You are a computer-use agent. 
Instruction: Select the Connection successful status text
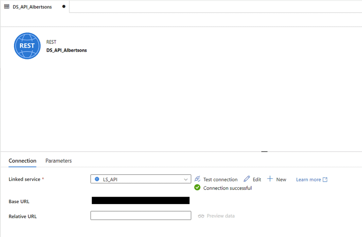[227, 188]
